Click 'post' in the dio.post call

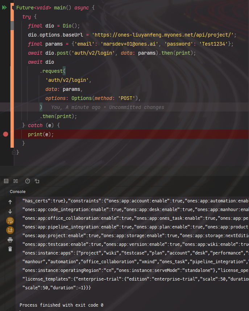(63, 53)
